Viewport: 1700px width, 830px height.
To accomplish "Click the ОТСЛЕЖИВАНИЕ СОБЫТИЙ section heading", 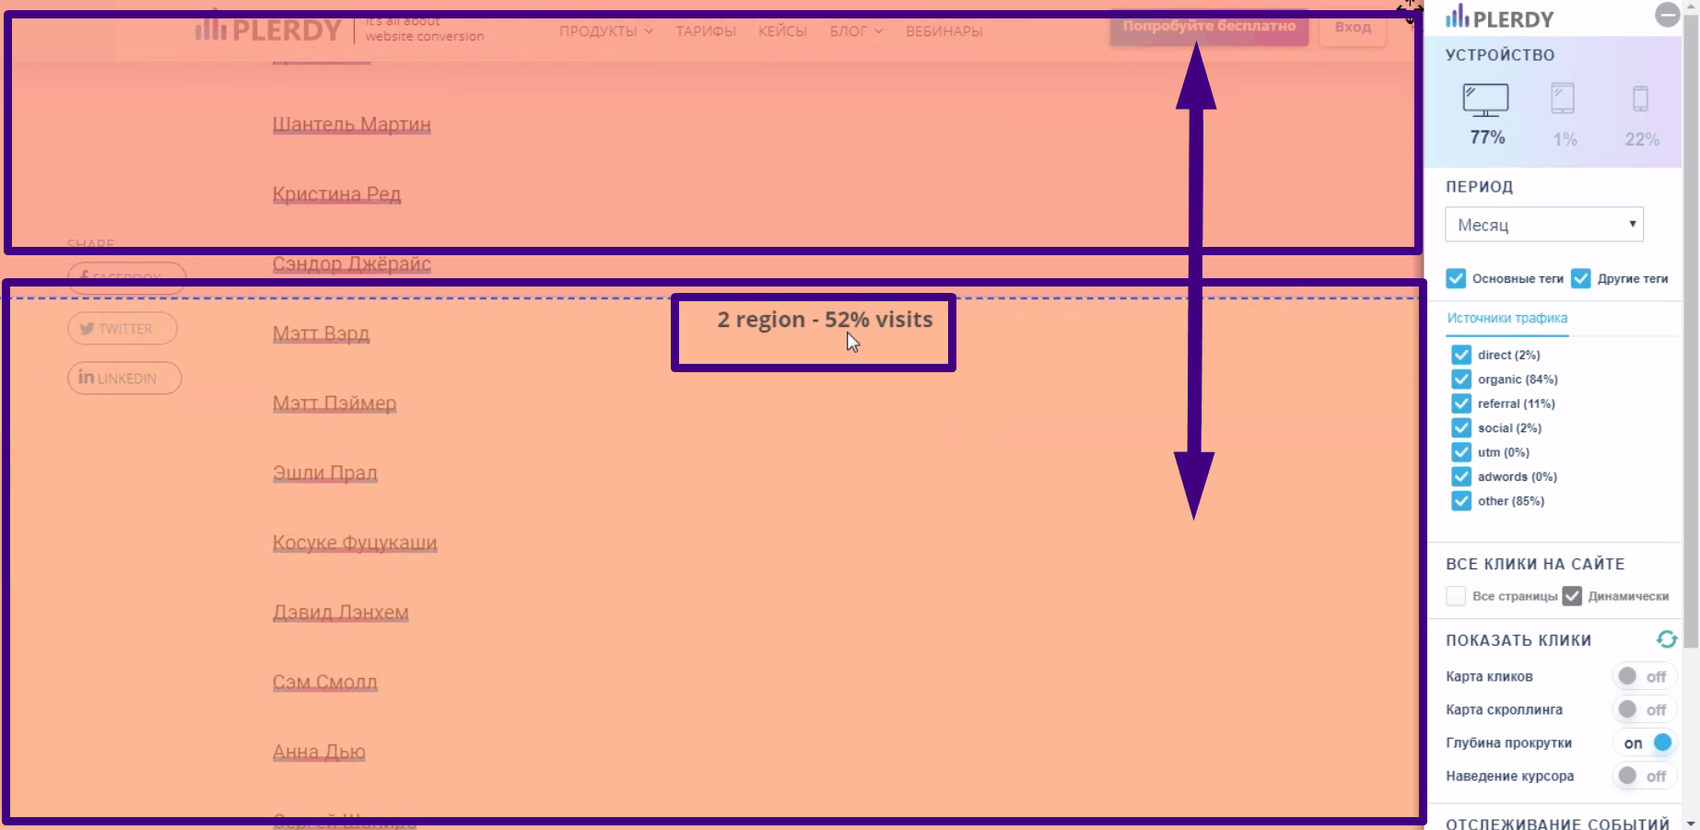I will pos(1557,823).
